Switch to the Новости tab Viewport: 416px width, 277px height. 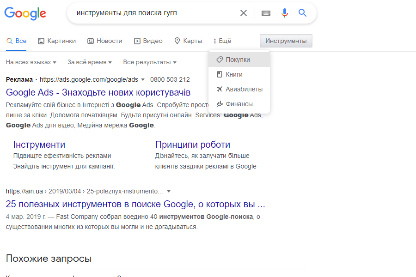pos(105,41)
